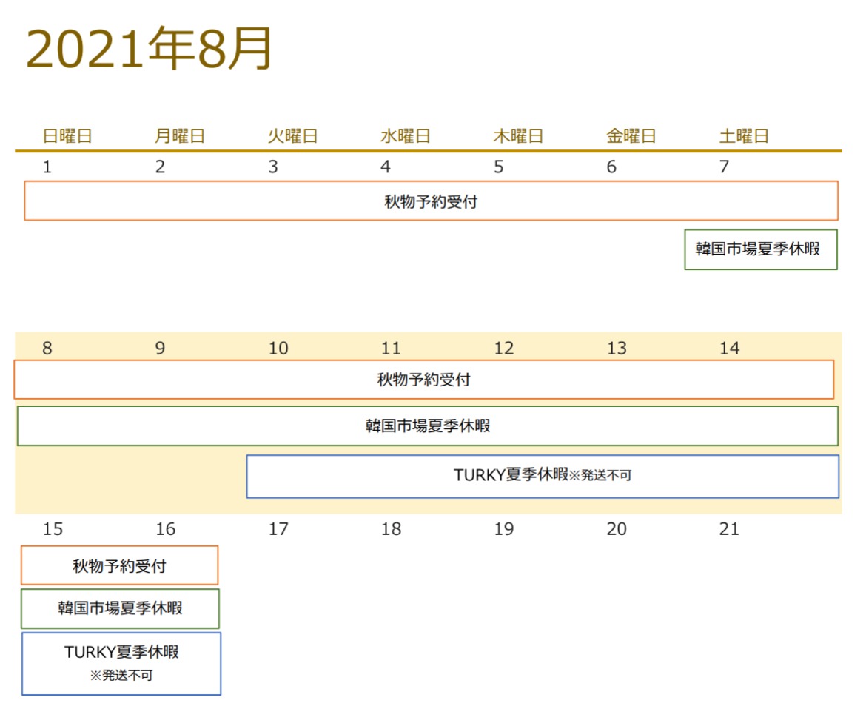The image size is (866, 706).
Task: Click date 5 in the calendar
Action: point(499,167)
